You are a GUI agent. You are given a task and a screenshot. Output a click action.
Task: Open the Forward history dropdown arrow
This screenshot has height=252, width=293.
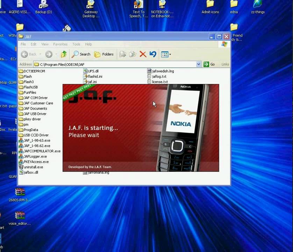click(x=56, y=54)
